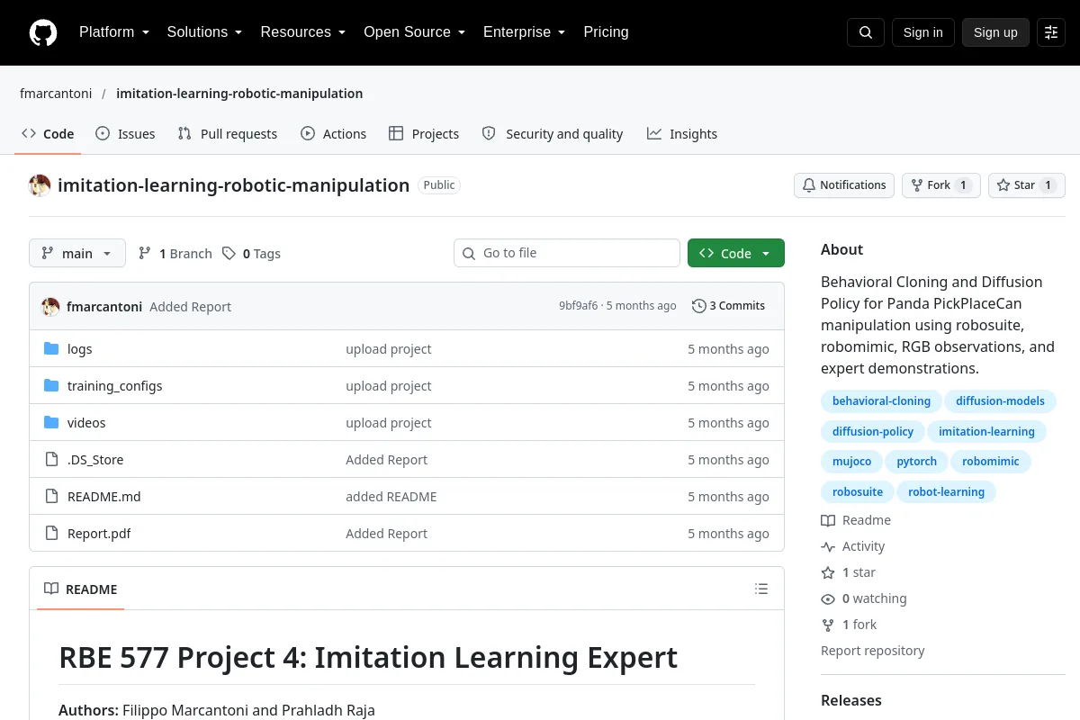Image resolution: width=1080 pixels, height=720 pixels.
Task: Open the green Code dropdown button
Action: [x=736, y=254]
